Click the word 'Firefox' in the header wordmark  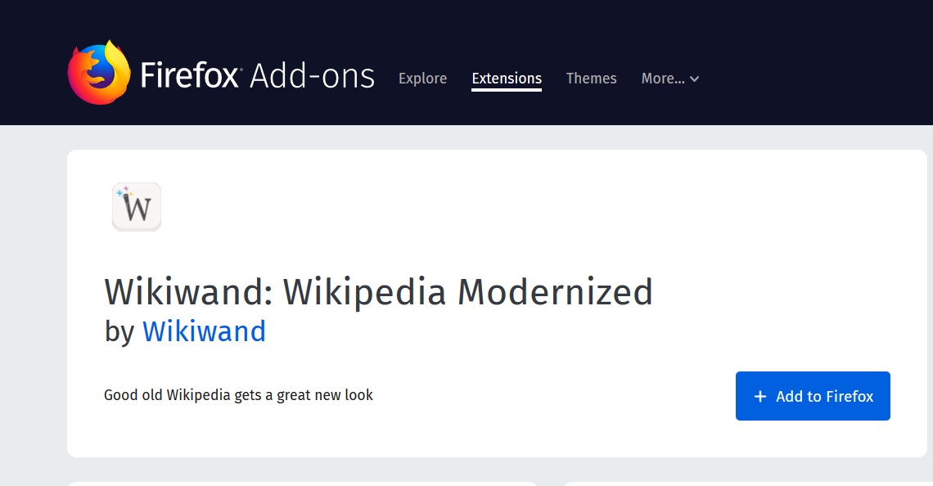pyautogui.click(x=190, y=76)
